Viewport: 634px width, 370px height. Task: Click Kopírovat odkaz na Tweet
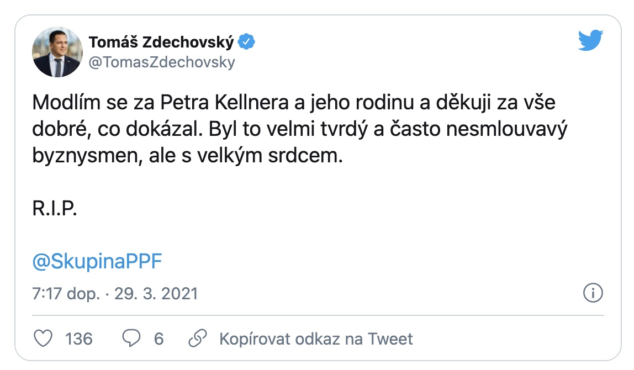click(x=316, y=338)
